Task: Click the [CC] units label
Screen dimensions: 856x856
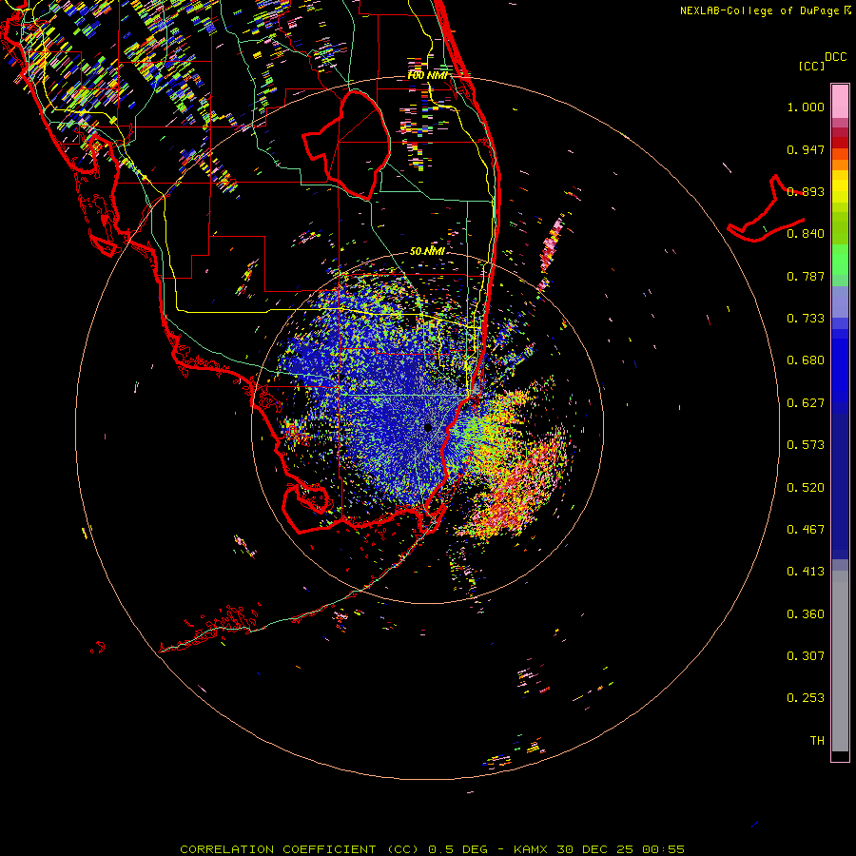Action: 810,66
